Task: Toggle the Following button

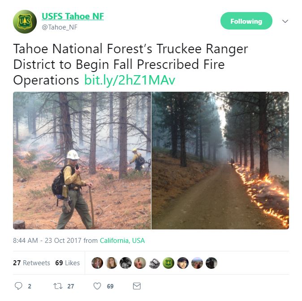Action: pos(246,21)
